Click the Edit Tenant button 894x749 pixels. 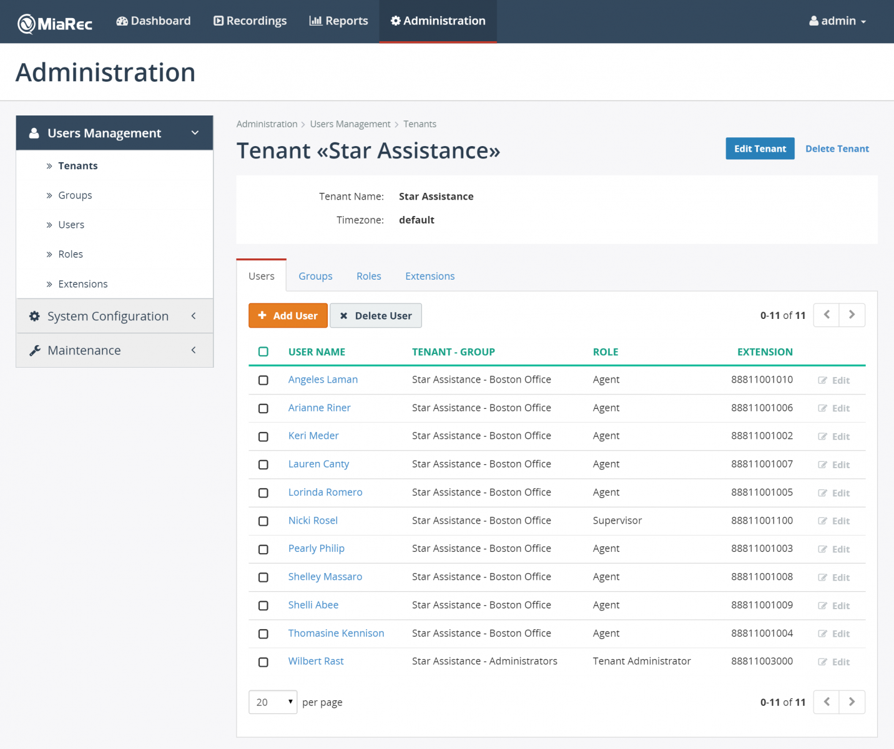pos(760,149)
